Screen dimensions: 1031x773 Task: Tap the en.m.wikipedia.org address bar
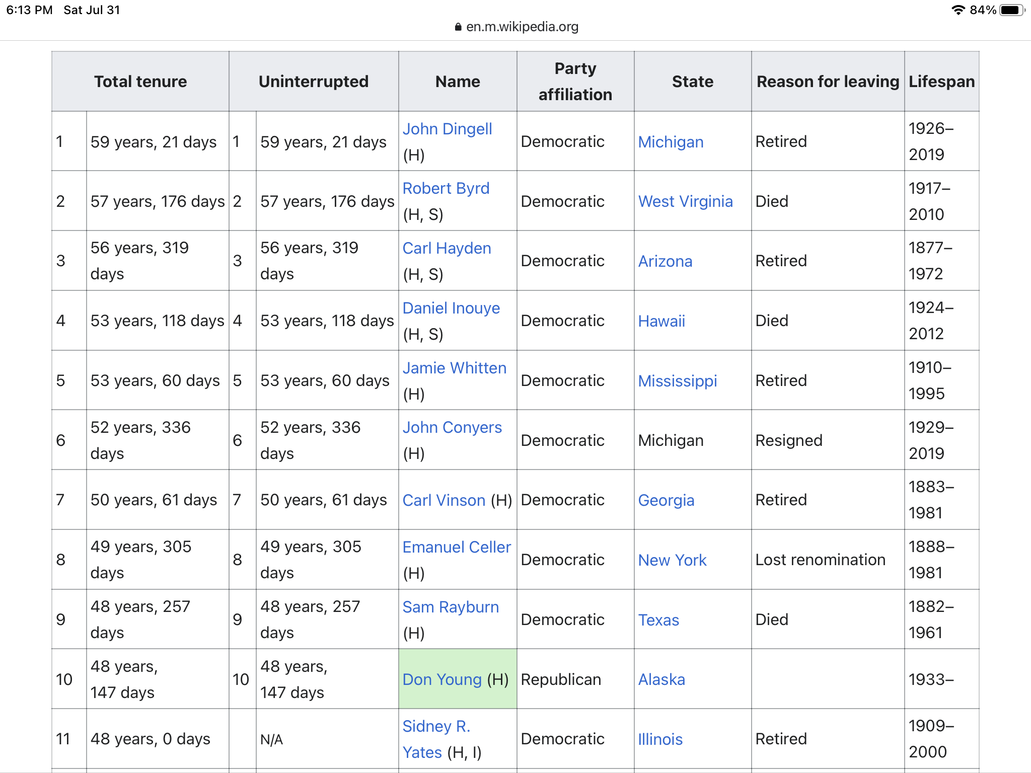[x=516, y=27]
